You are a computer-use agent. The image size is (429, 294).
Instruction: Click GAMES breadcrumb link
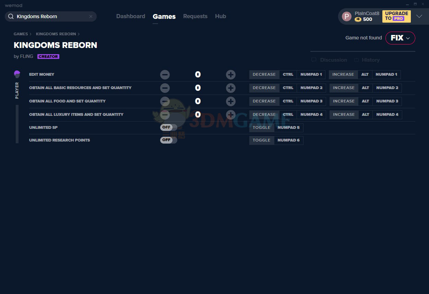21,34
